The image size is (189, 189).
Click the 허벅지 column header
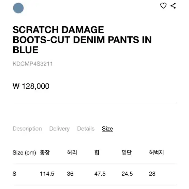(x=156, y=152)
